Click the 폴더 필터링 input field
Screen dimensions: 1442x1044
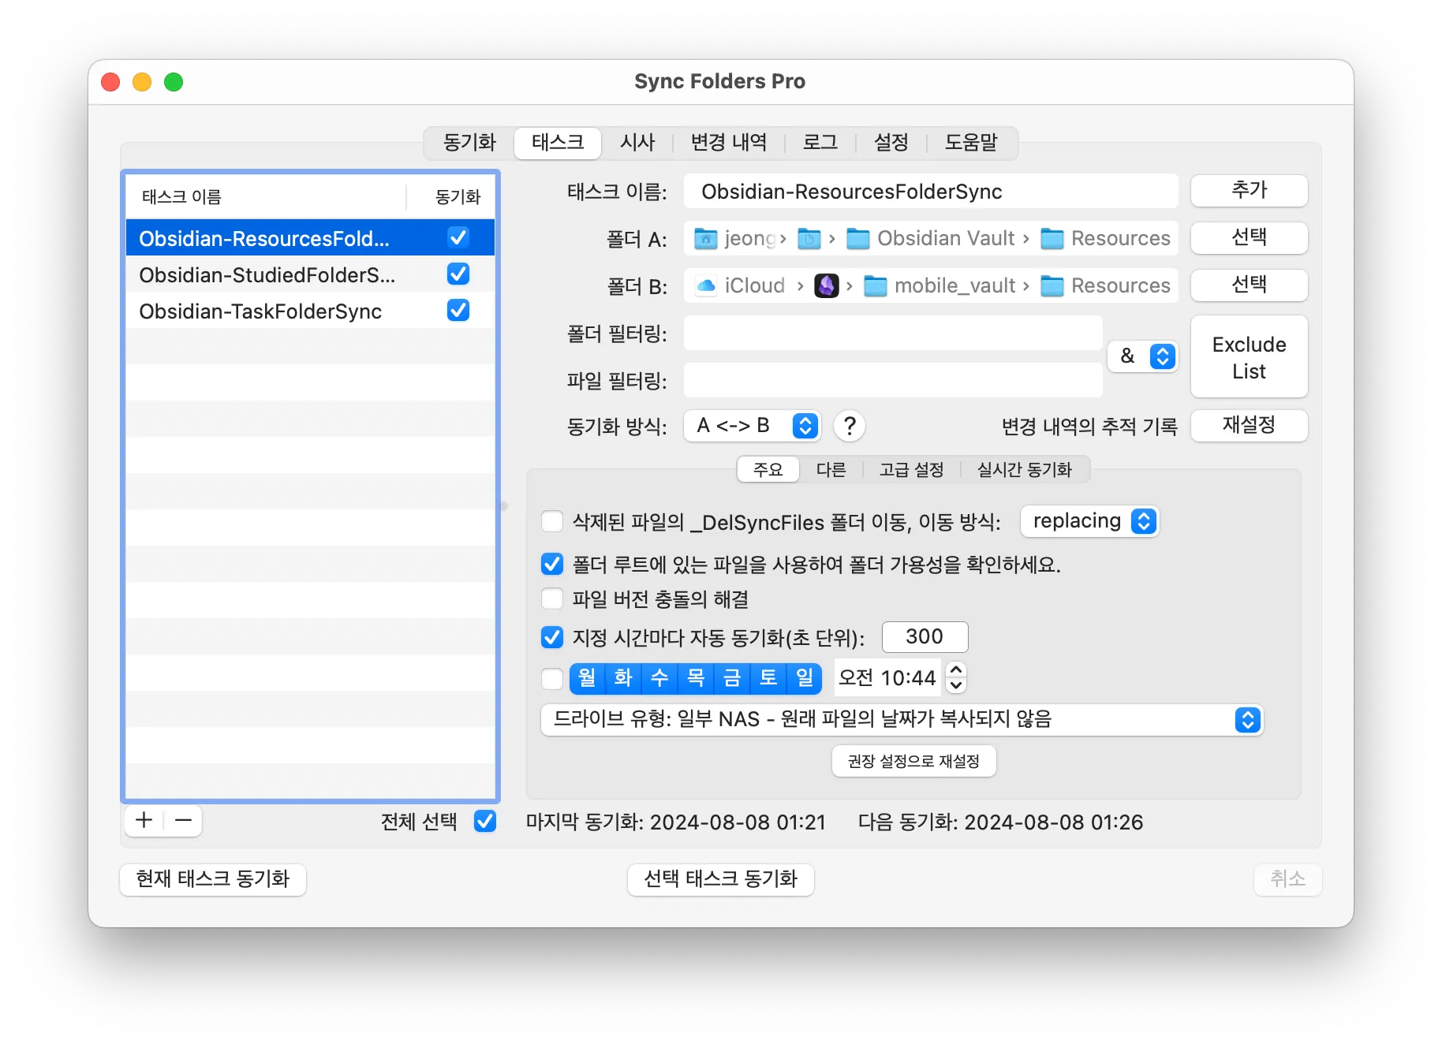(x=893, y=334)
